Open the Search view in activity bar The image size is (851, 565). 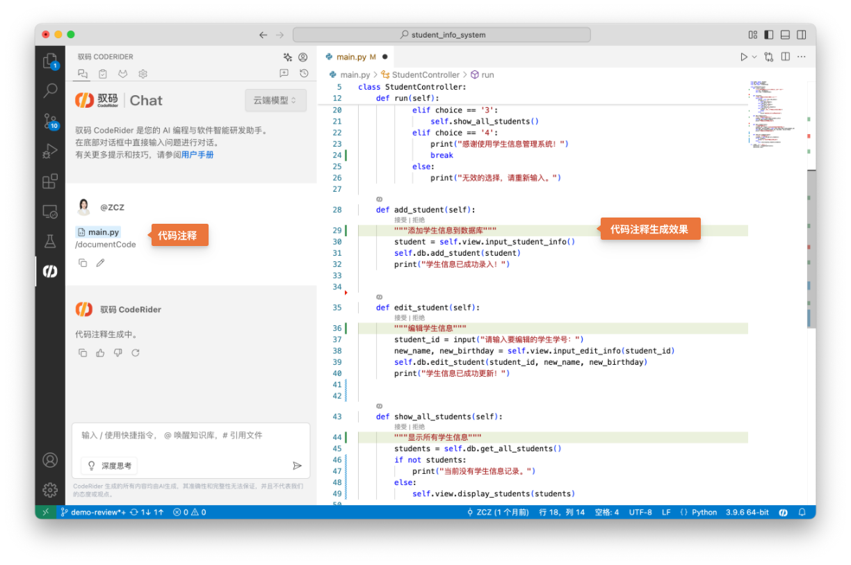tap(50, 90)
